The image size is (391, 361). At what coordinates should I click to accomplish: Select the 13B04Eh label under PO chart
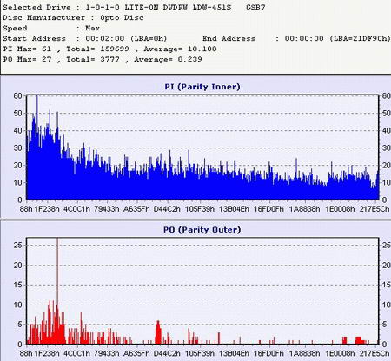tap(234, 353)
